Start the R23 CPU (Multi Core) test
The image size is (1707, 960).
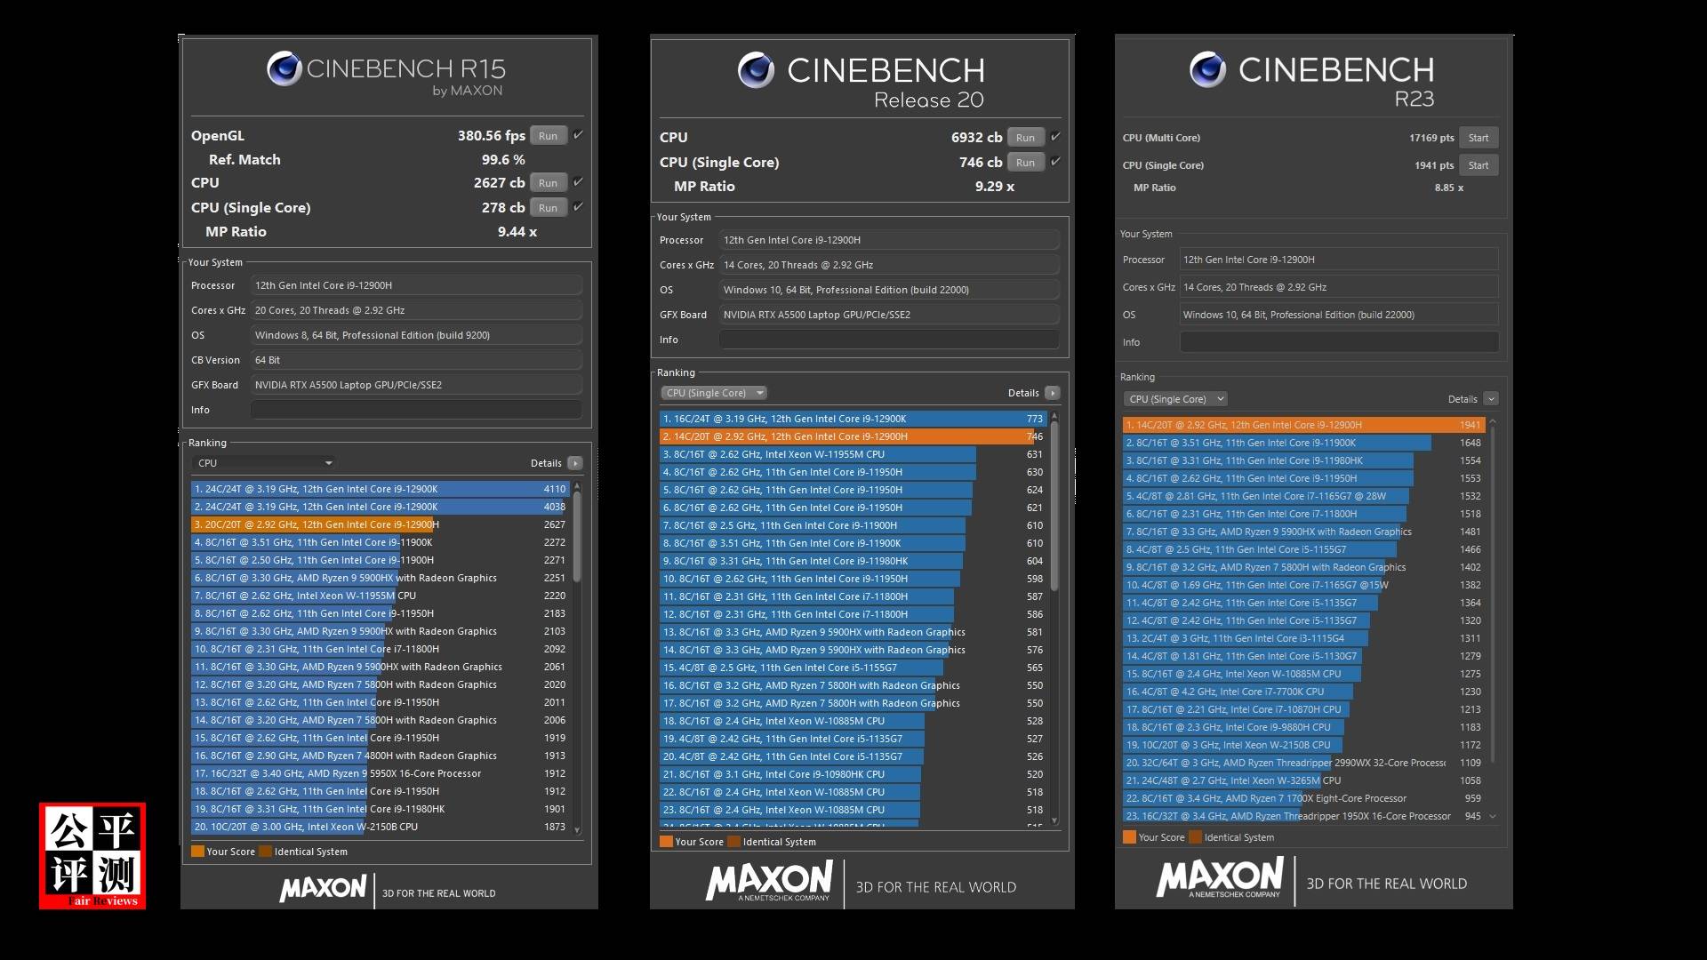pyautogui.click(x=1478, y=138)
